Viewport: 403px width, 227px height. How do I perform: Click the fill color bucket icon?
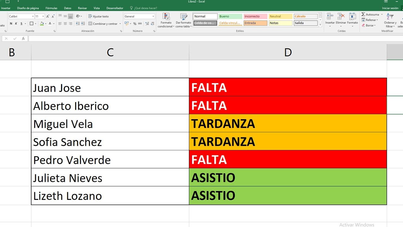click(x=42, y=24)
